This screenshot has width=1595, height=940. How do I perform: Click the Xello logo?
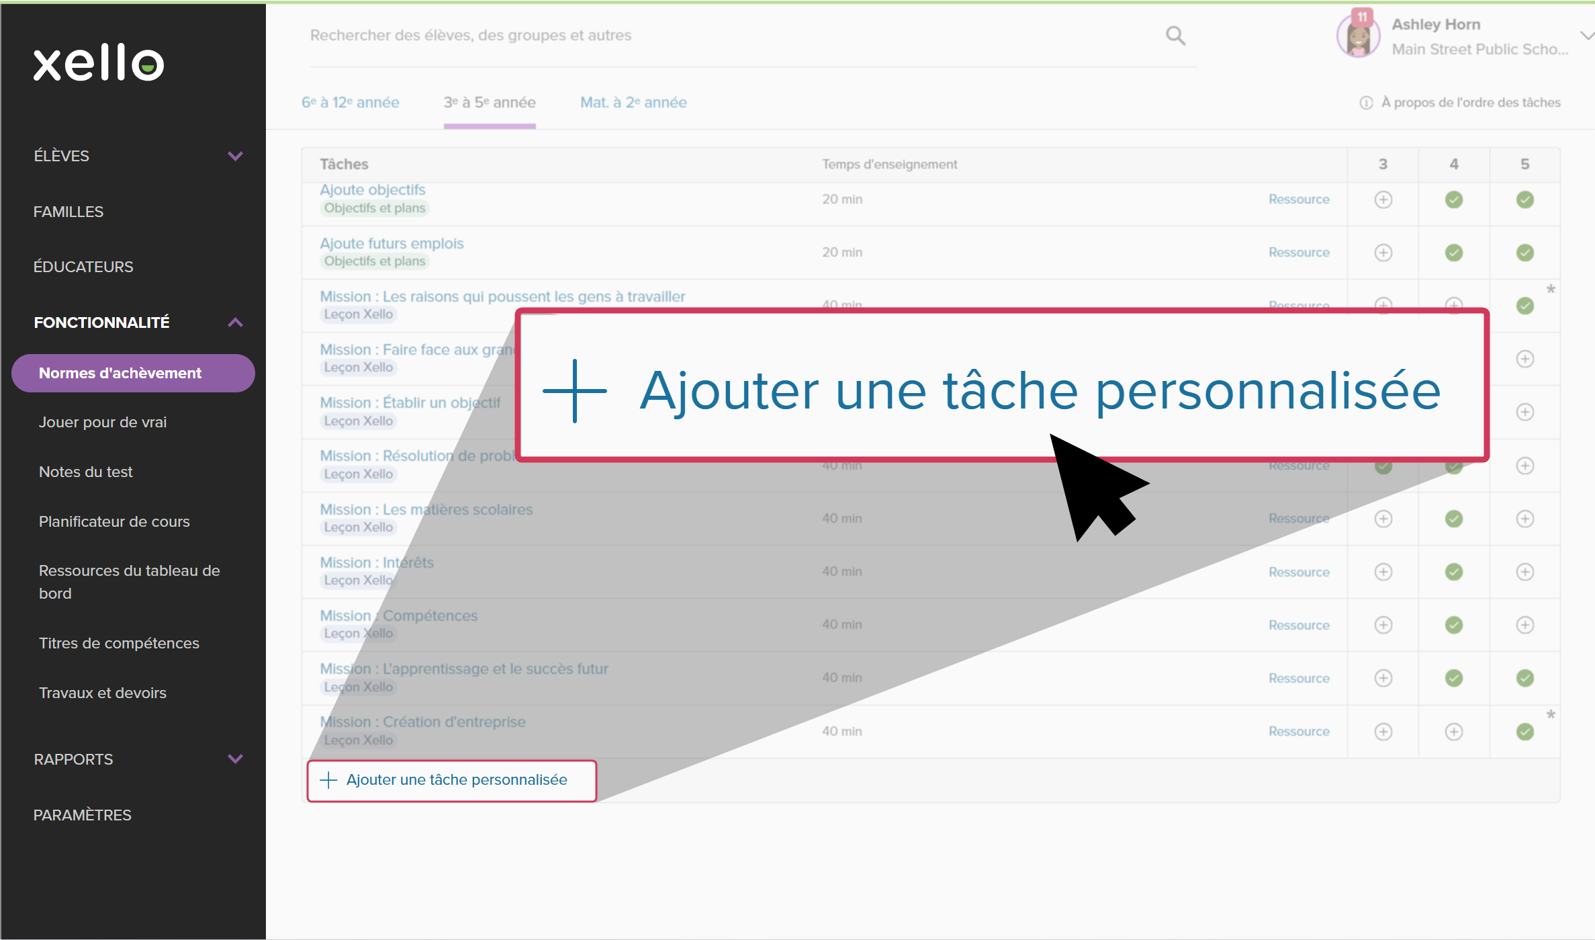pyautogui.click(x=99, y=64)
